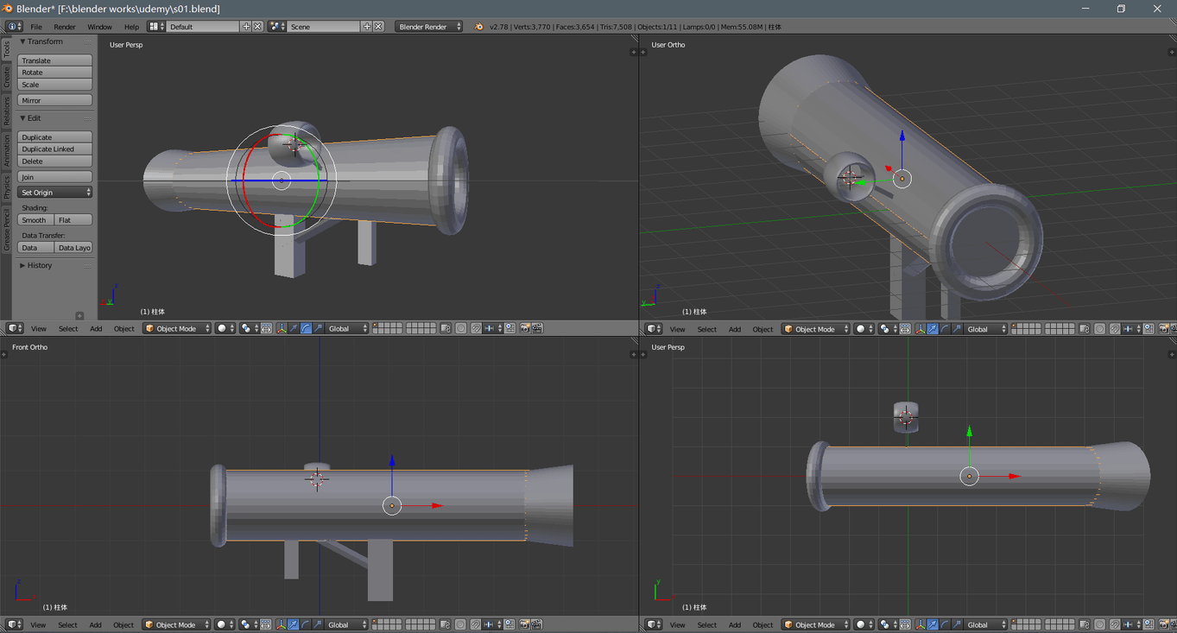Click the Join button
Screen dimensions: 1177x633
tap(54, 177)
